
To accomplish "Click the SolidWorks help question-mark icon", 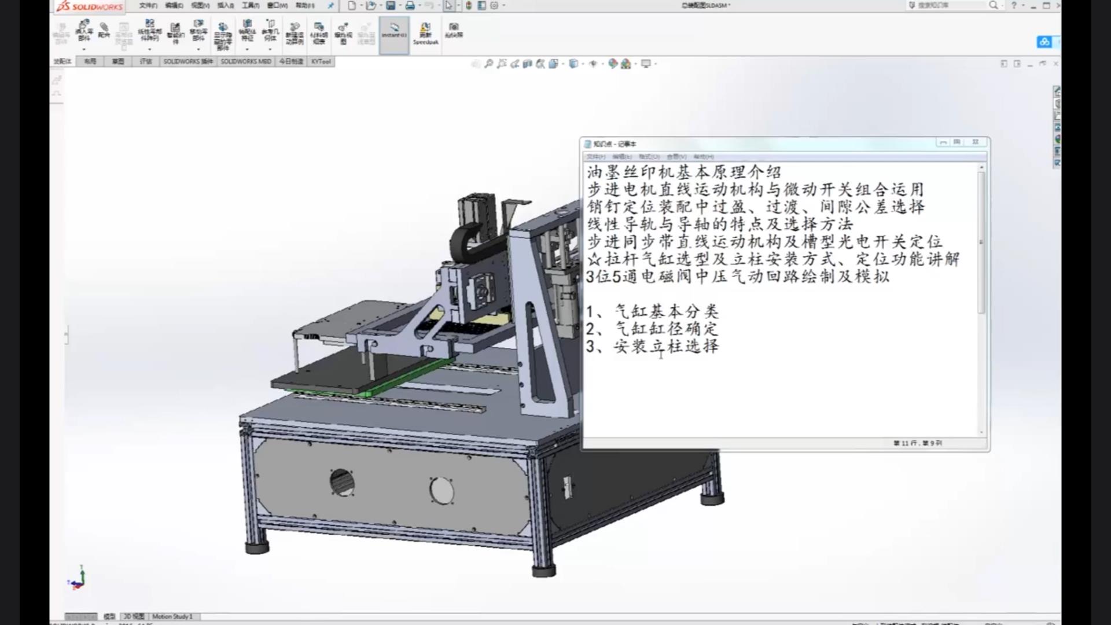I will [1014, 5].
